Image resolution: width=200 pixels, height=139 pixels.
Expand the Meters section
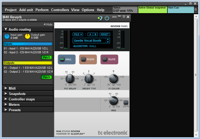point(28,105)
